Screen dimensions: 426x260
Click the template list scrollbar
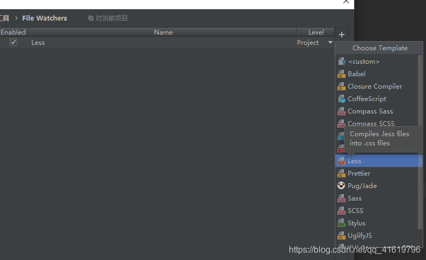point(420,142)
